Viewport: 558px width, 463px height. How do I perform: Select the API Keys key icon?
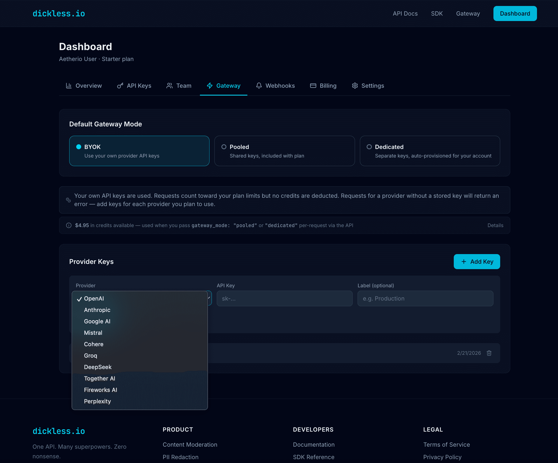coord(120,86)
